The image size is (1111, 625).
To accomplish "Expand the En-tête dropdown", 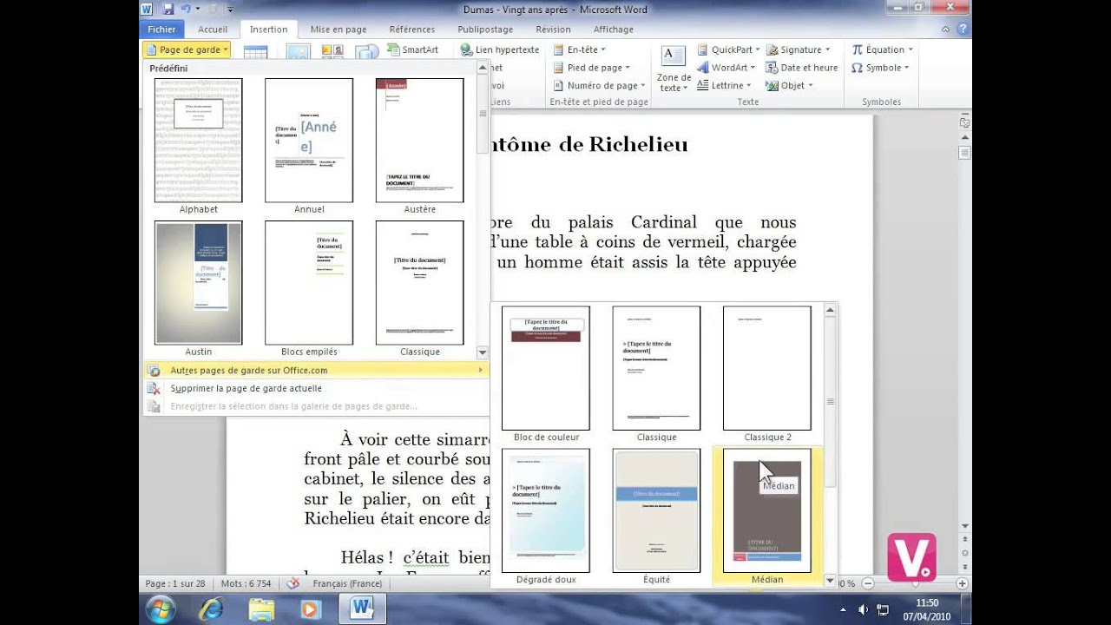I will (579, 49).
